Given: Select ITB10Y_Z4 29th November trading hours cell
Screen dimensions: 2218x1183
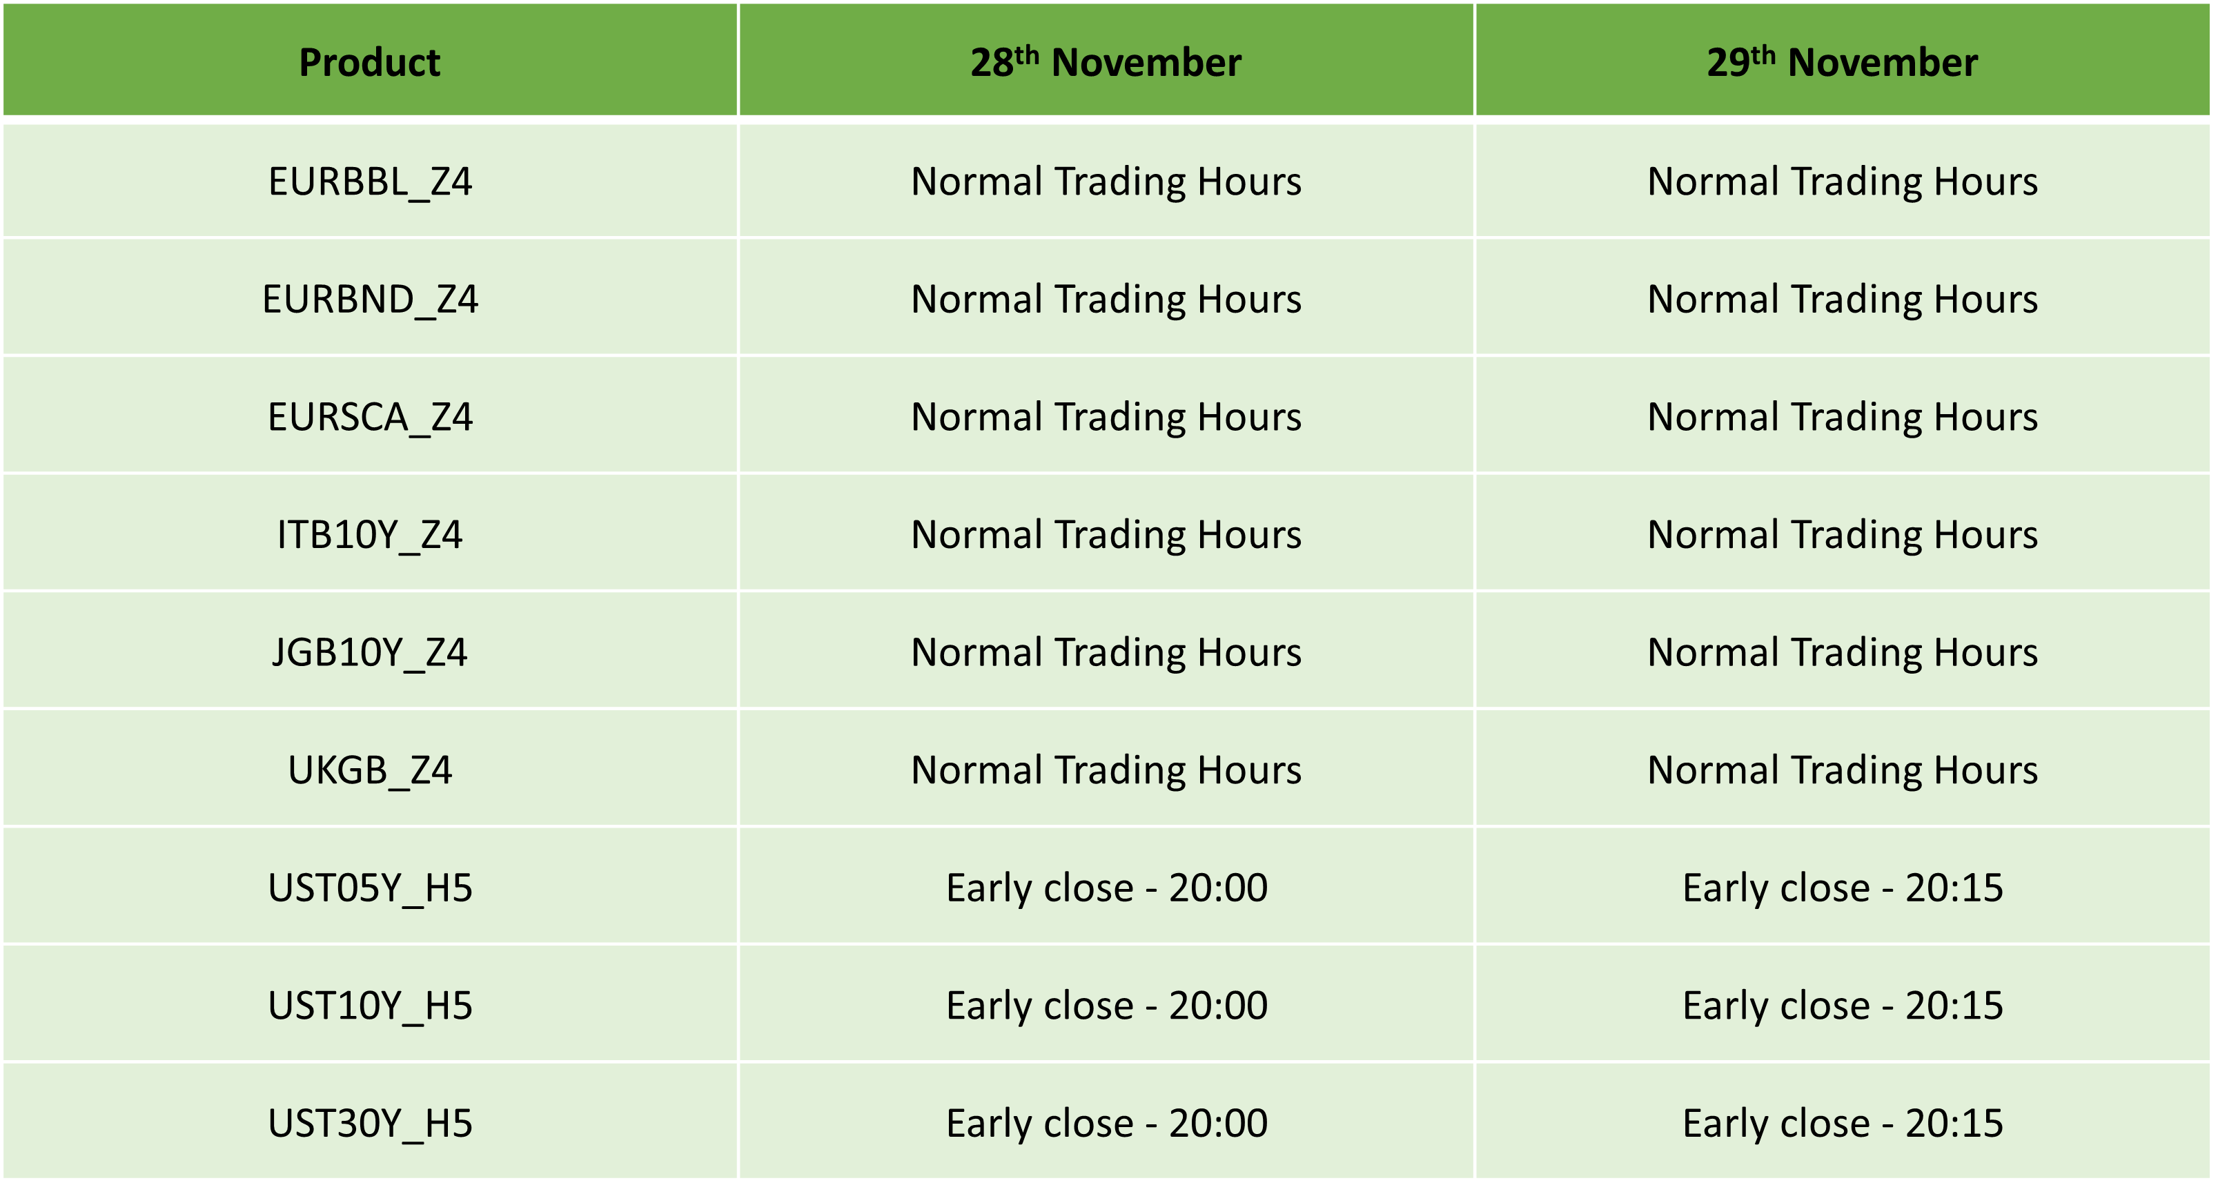Looking at the screenshot, I should click(1843, 534).
